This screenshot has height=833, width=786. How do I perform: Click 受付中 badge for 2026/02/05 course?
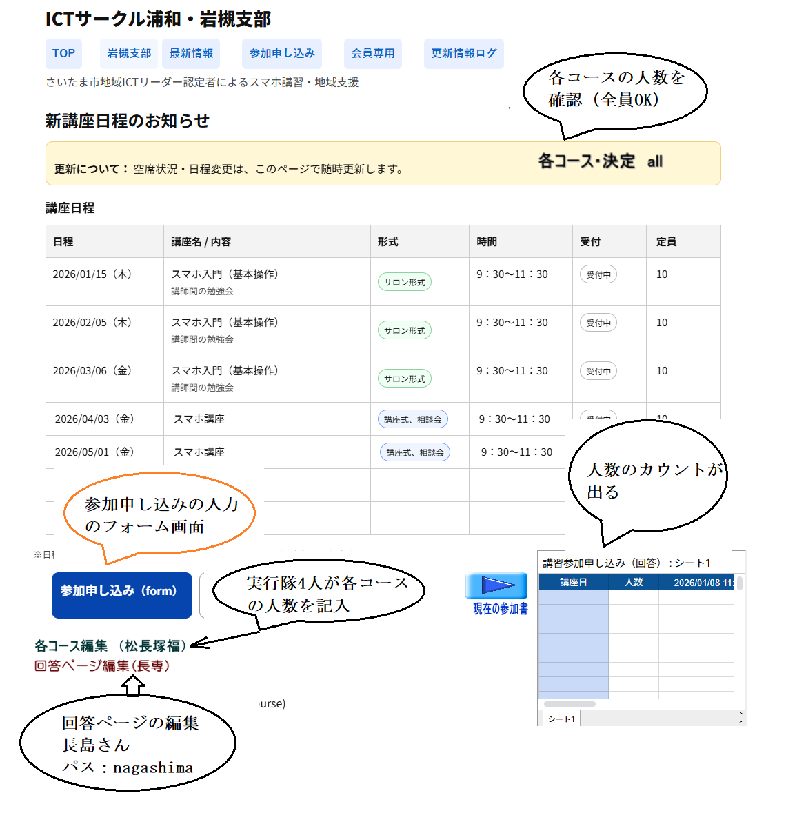click(598, 323)
